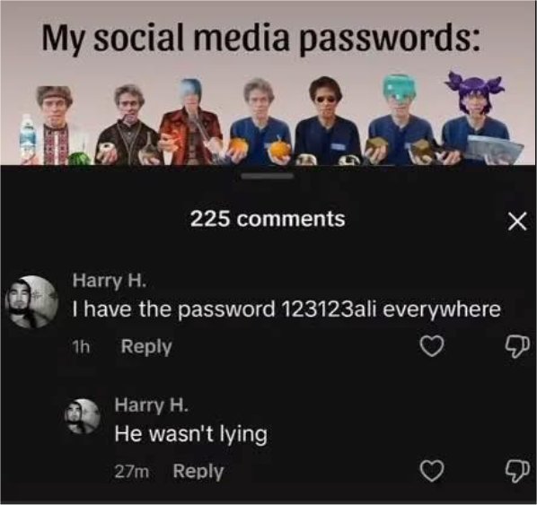The width and height of the screenshot is (537, 505).
Task: Open the small avatar beside "He wasn't lying"
Action: 83,416
